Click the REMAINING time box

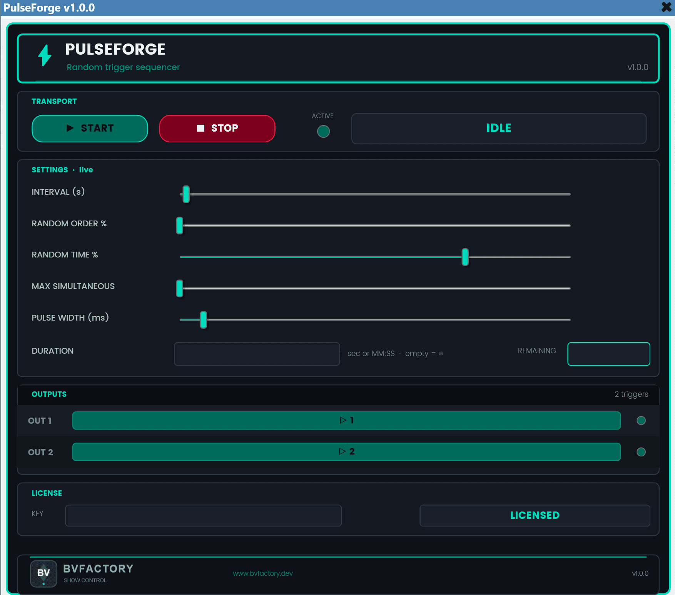pos(609,354)
